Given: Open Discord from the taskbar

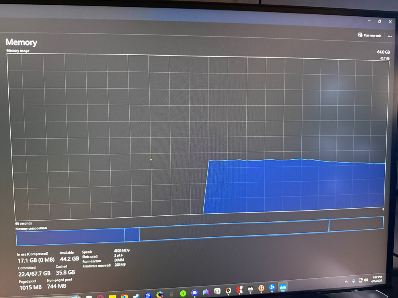Looking at the screenshot, I should click(x=195, y=293).
